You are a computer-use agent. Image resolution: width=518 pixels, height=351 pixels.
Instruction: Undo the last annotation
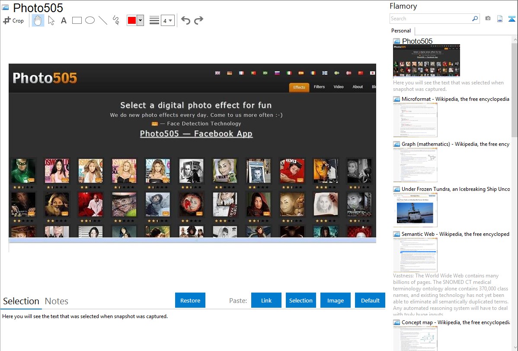185,20
